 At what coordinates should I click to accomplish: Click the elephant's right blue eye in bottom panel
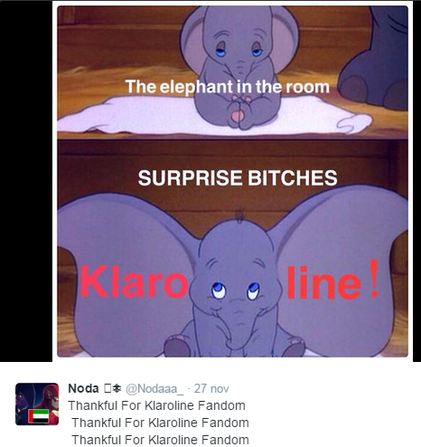[253, 290]
